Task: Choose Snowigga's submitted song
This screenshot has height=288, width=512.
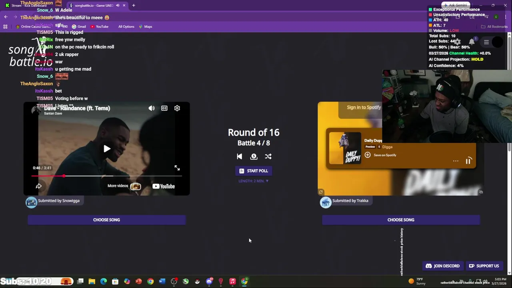Action: coord(106,220)
